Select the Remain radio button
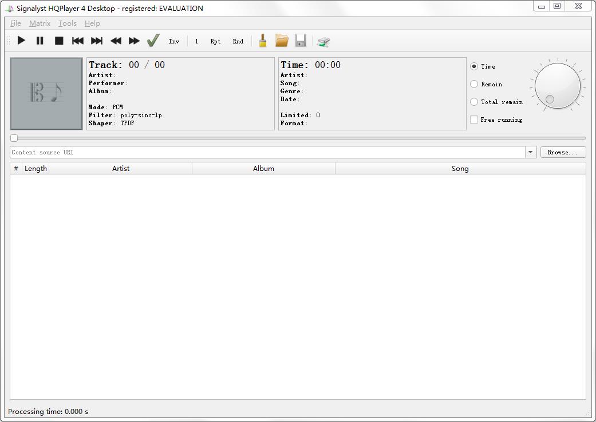Screen dimensions: 596x422 474,84
